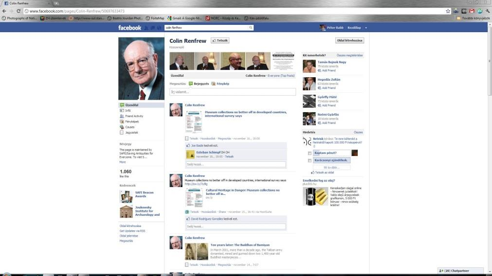Open the Colin Renfrew profile picture
The height and width of the screenshot is (276, 492).
click(x=141, y=69)
